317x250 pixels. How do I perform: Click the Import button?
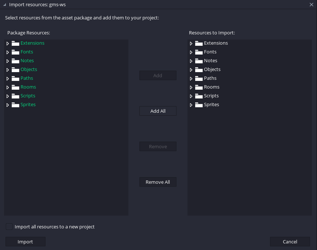tap(25, 242)
